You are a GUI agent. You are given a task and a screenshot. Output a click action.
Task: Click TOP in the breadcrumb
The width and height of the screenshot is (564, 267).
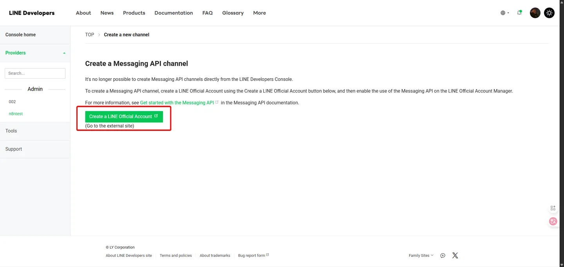pyautogui.click(x=90, y=35)
